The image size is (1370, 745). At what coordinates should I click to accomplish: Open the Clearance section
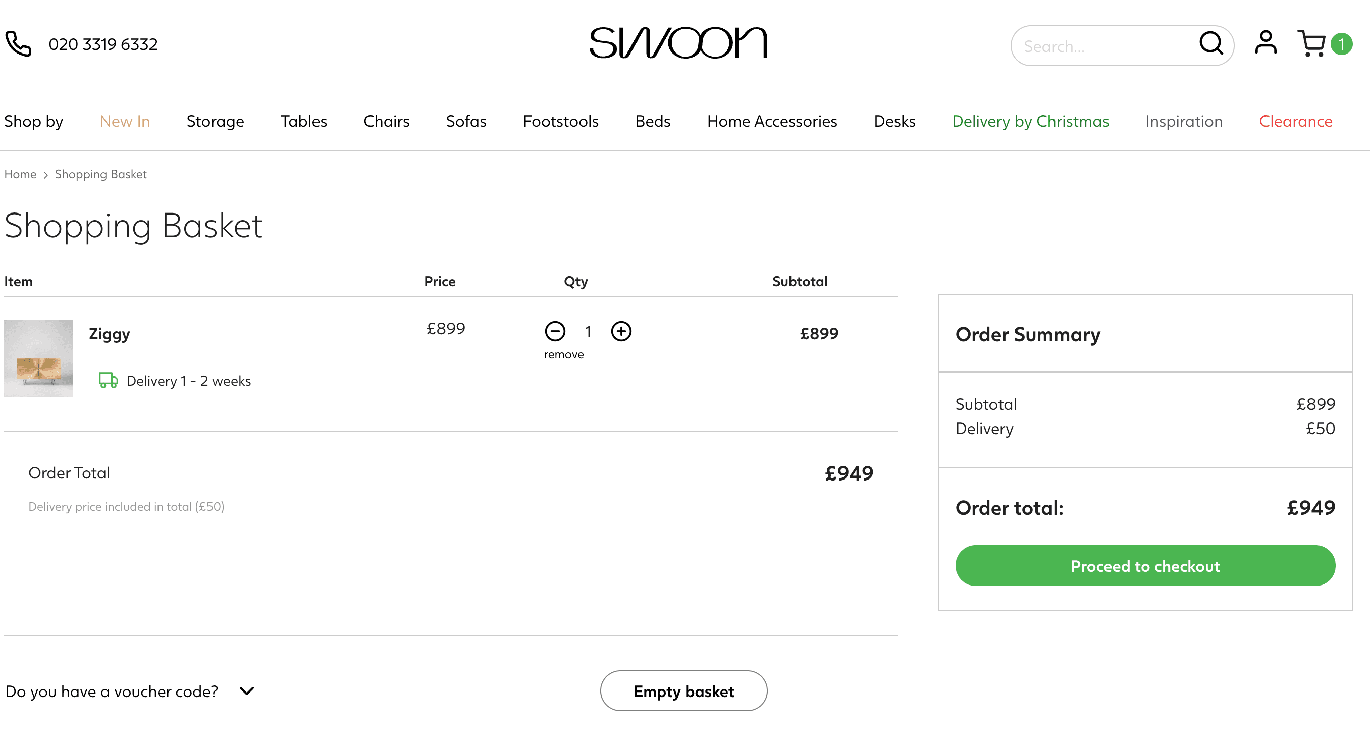(1295, 121)
